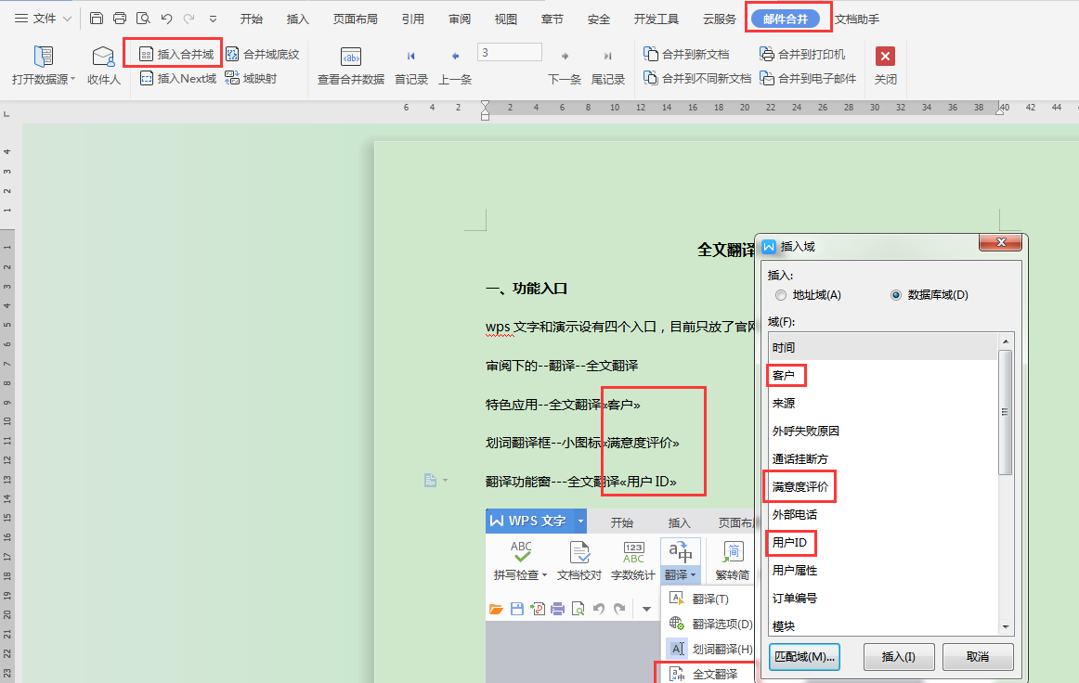Image resolution: width=1079 pixels, height=683 pixels.
Task: Click the field list scrollbar thumb
Action: tap(1006, 412)
